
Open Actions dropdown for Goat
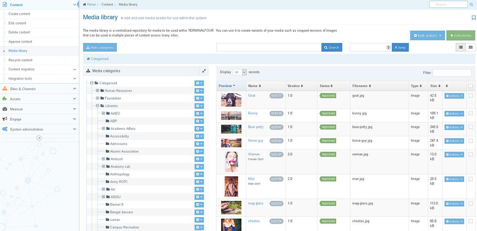point(454,96)
